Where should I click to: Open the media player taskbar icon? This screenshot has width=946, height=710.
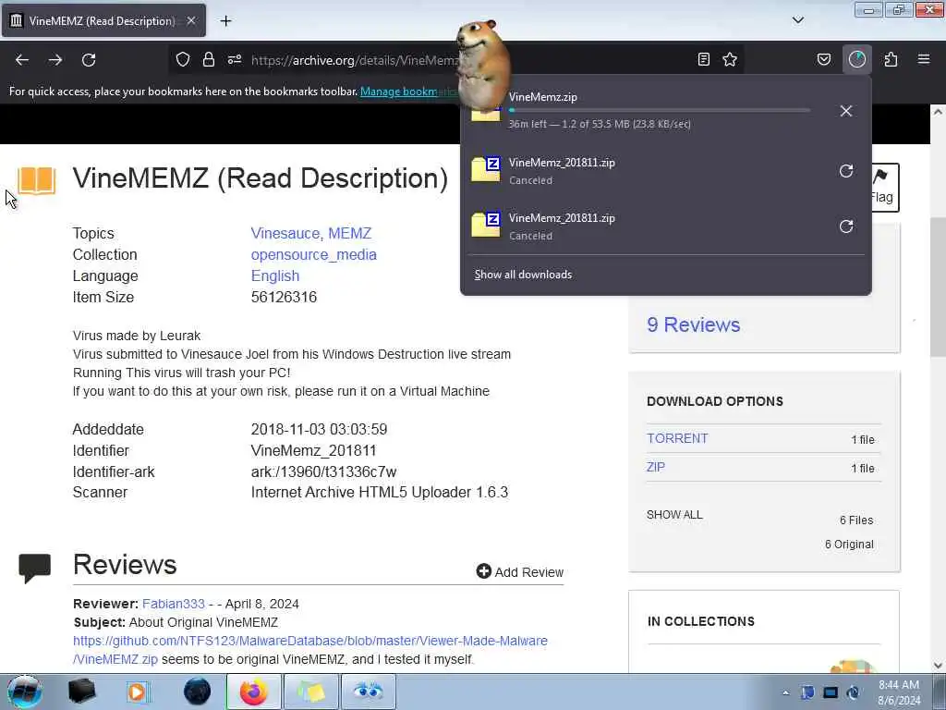(138, 692)
